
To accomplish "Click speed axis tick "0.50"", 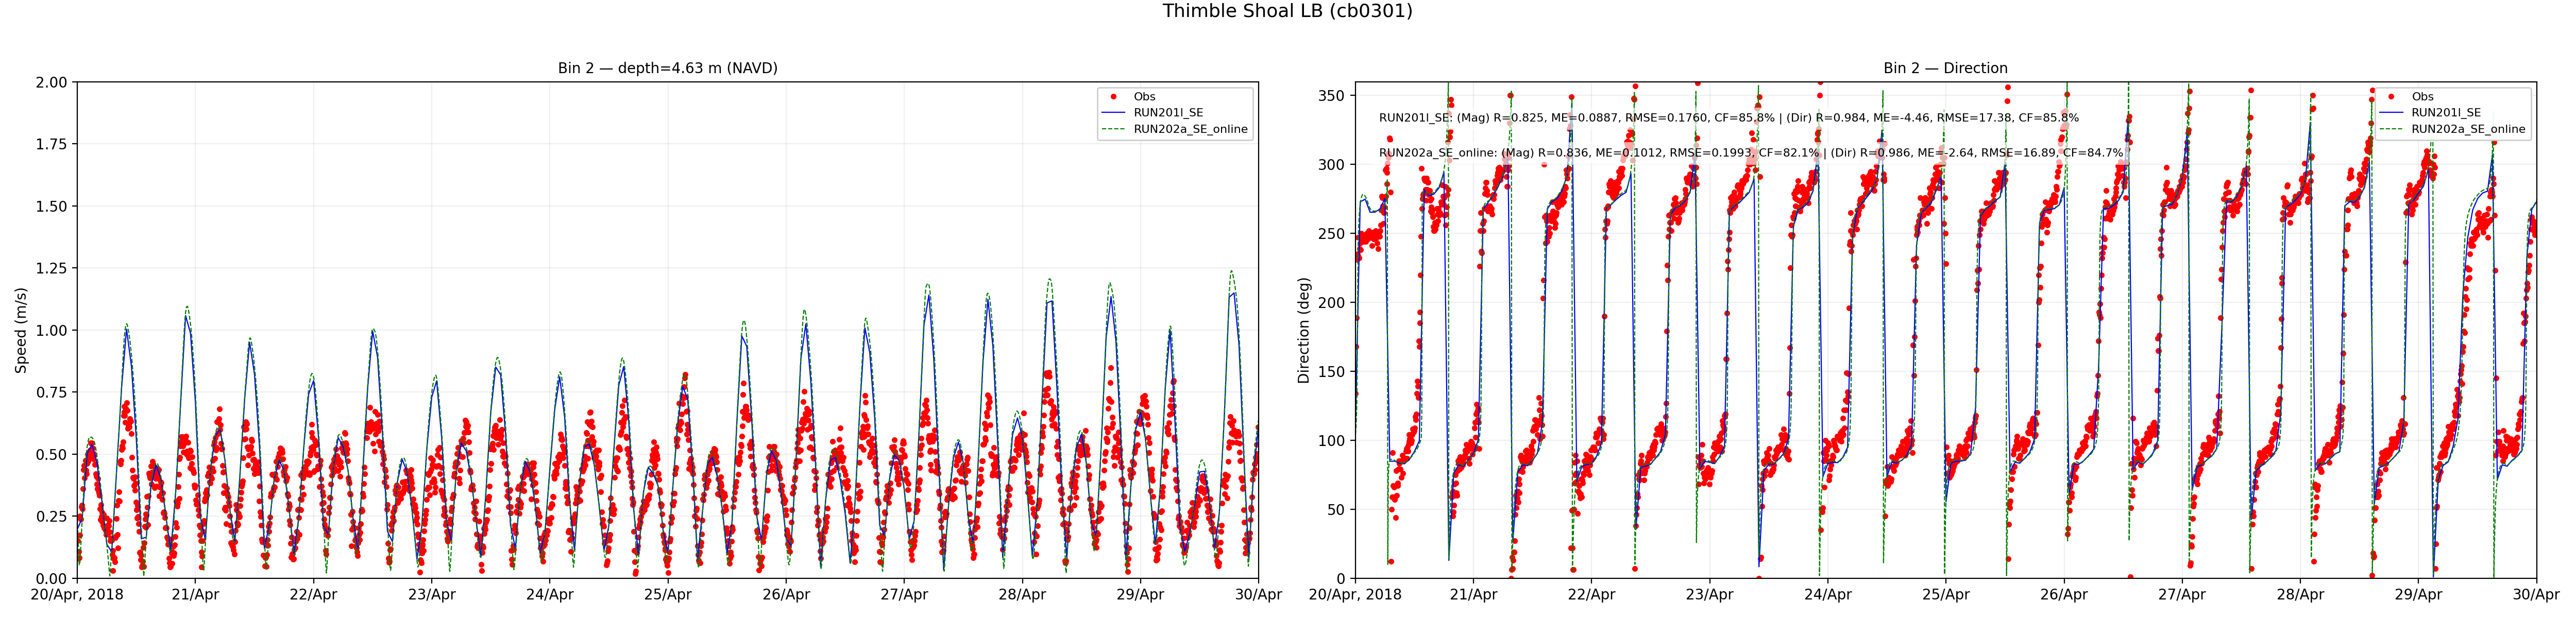I will [51, 454].
